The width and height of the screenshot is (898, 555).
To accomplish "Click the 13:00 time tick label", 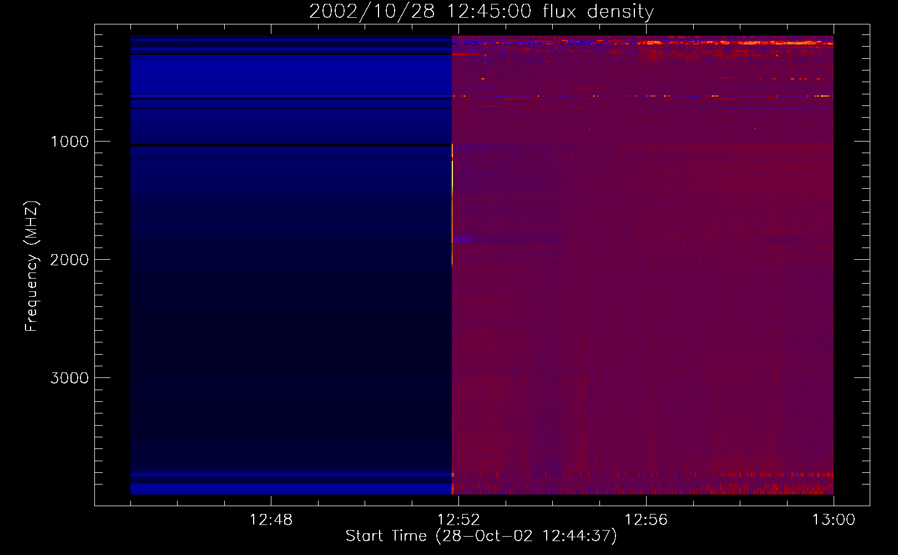I will pyautogui.click(x=834, y=520).
